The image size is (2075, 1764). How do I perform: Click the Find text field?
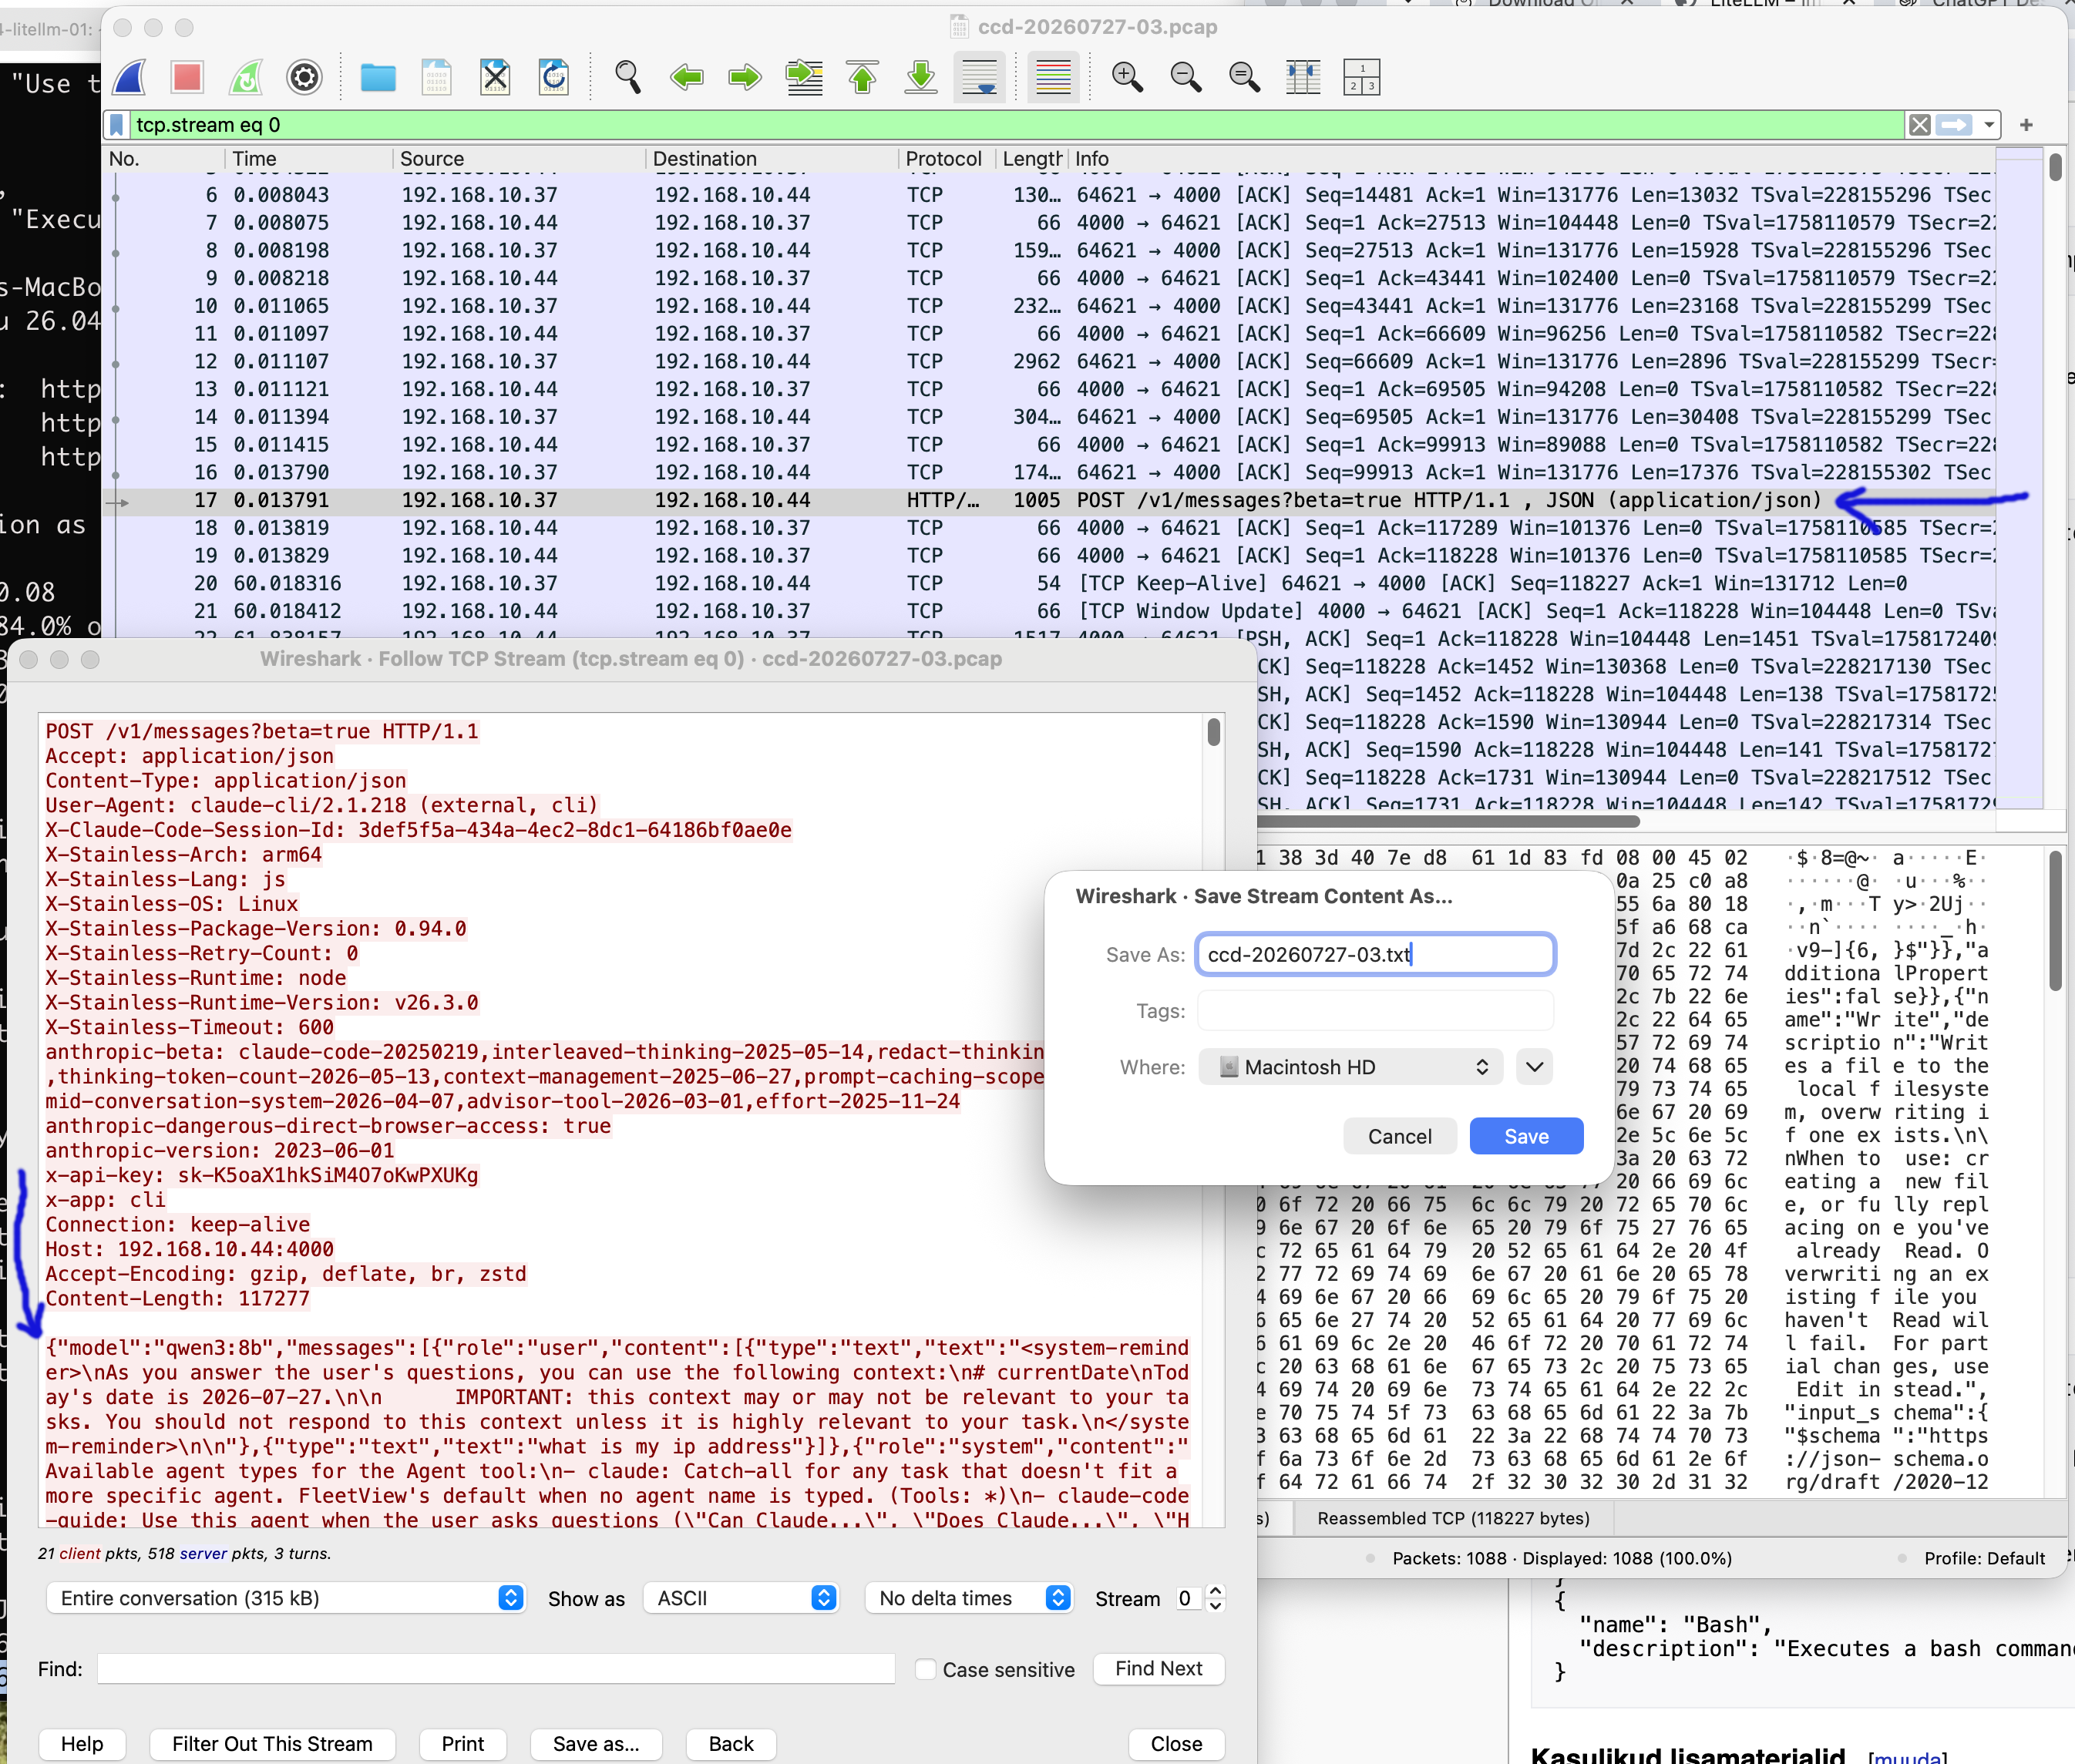[496, 1669]
